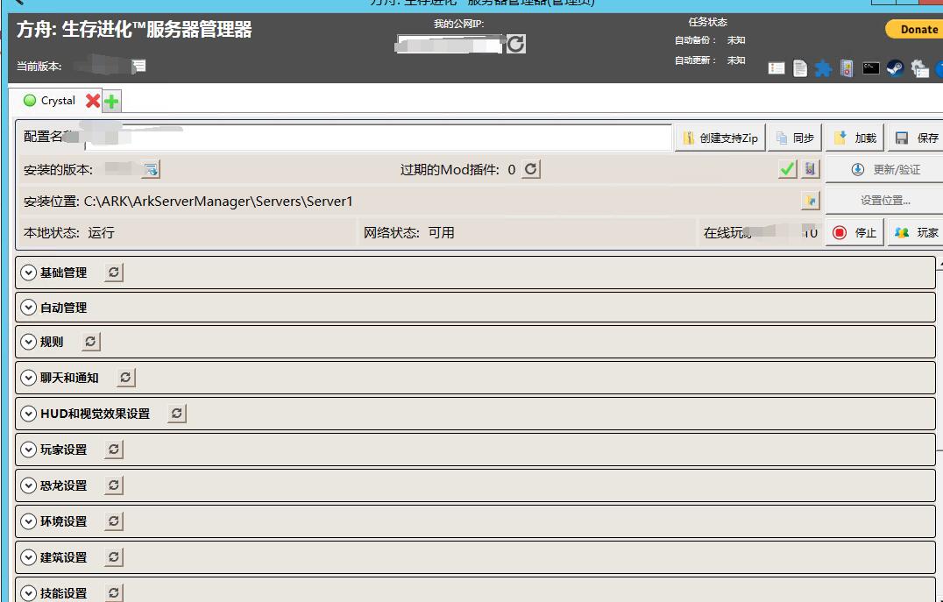Click the 同步 sync button

(795, 138)
